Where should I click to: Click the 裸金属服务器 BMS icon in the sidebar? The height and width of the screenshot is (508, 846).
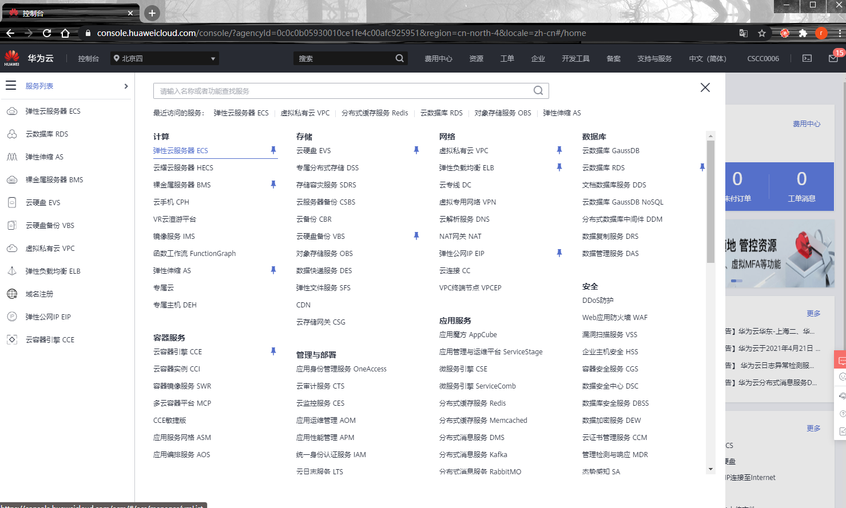pos(12,179)
